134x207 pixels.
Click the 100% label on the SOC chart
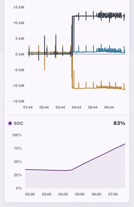click(17, 135)
